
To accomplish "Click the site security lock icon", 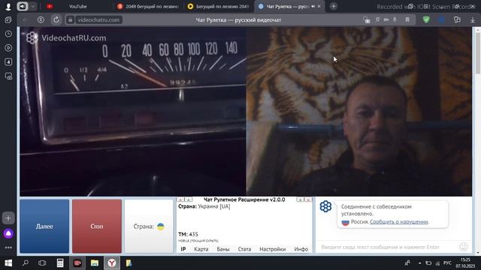I will [70, 20].
